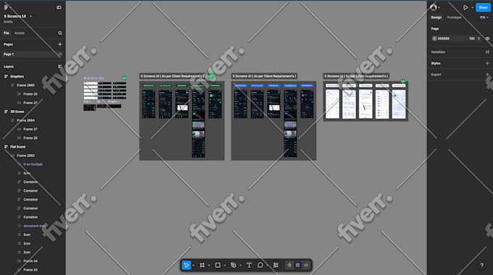
Task: Open the Variables settings icon
Action: point(487,52)
